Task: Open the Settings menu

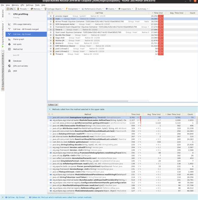Action: point(30,5)
